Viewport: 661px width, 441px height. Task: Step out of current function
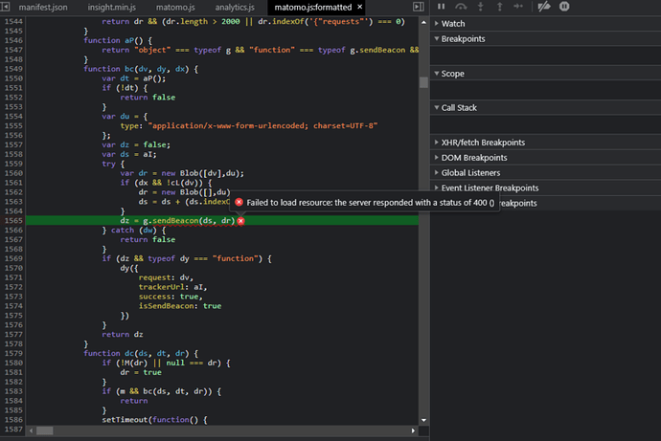click(499, 7)
